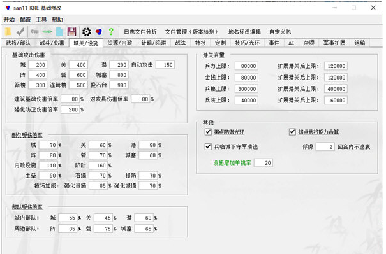Click the 自动攻击 value field
The width and height of the screenshot is (386, 254).
pos(165,65)
